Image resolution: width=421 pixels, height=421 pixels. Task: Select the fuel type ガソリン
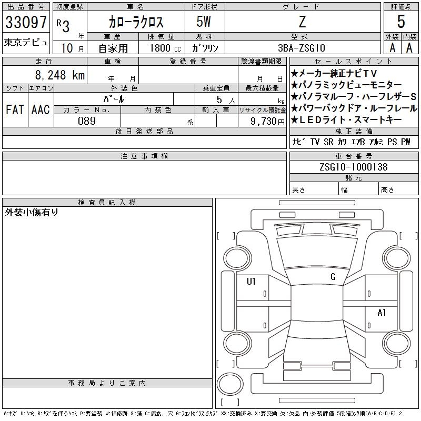[x=205, y=48]
